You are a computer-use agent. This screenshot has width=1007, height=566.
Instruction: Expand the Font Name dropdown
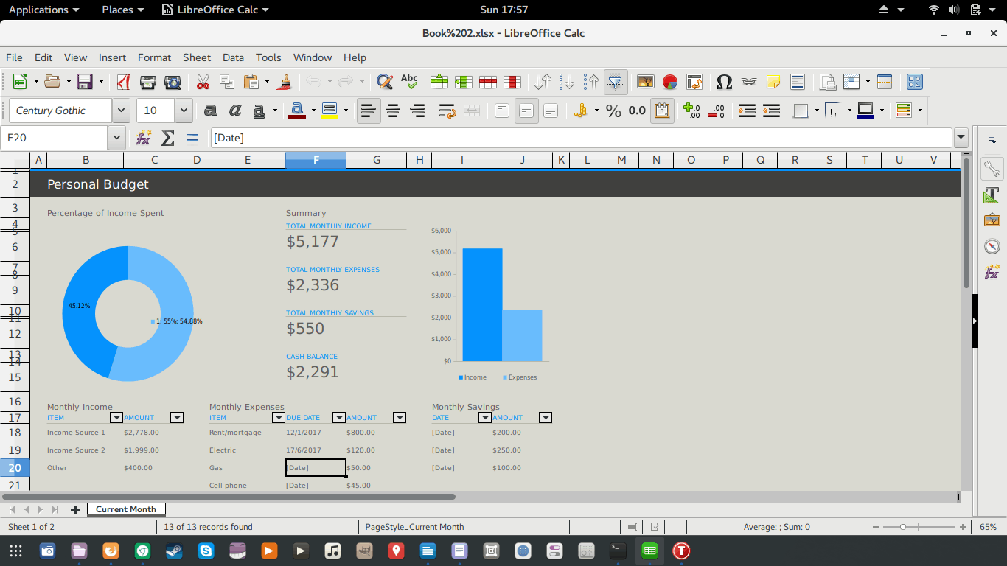pyautogui.click(x=122, y=111)
